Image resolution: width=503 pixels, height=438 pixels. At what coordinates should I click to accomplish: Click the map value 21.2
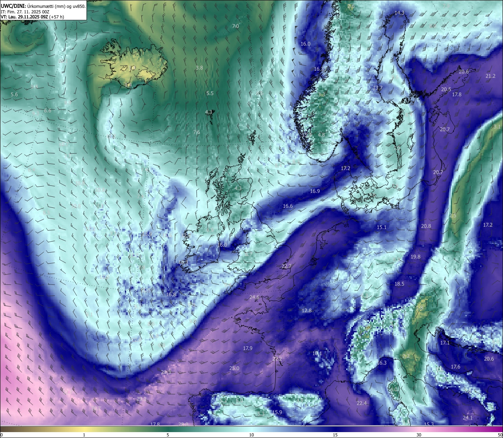pyautogui.click(x=490, y=76)
